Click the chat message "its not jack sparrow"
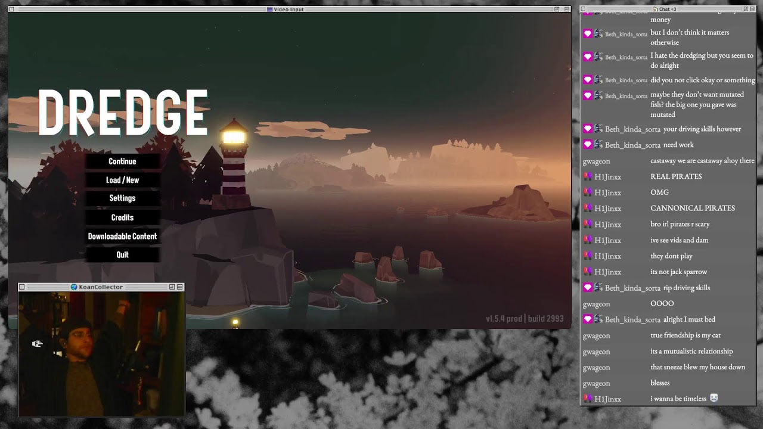The width and height of the screenshot is (763, 429). coord(678,272)
